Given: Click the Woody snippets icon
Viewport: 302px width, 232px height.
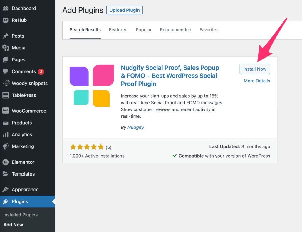Looking at the screenshot, I should point(6,83).
